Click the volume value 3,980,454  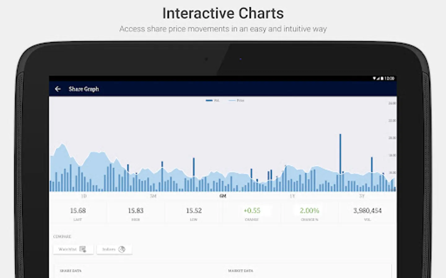pos(368,211)
